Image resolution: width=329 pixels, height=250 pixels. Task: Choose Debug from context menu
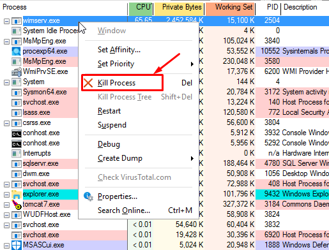pos(139,144)
